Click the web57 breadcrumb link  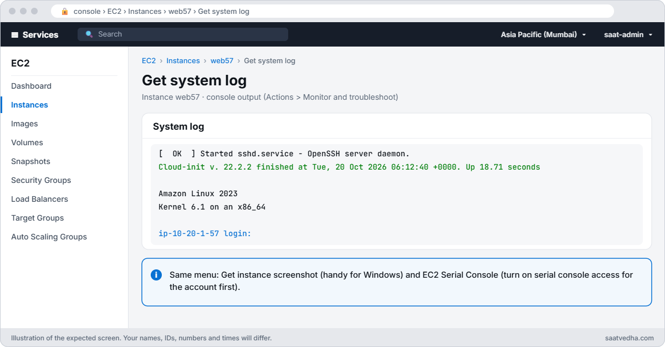(x=222, y=61)
